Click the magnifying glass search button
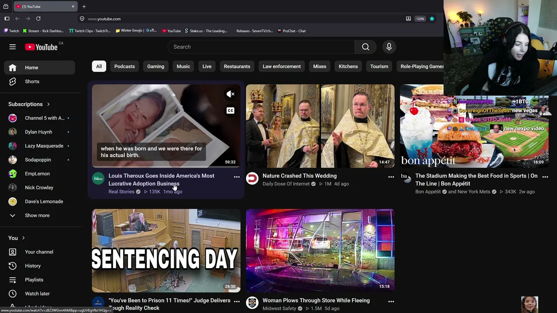Image resolution: width=557 pixels, height=313 pixels. pos(366,47)
